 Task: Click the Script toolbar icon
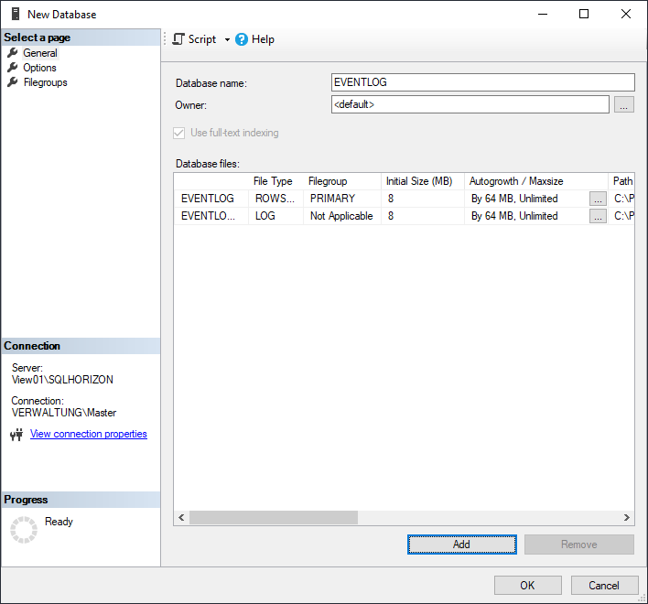[178, 39]
